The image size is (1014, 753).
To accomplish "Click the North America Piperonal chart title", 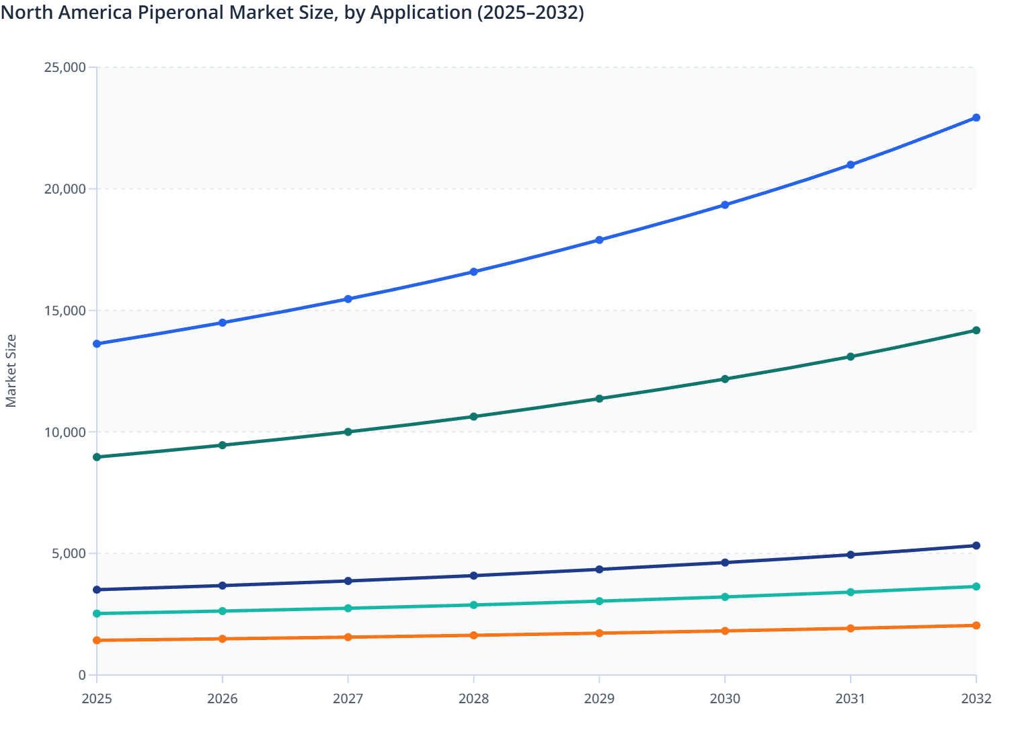I will pyautogui.click(x=292, y=12).
